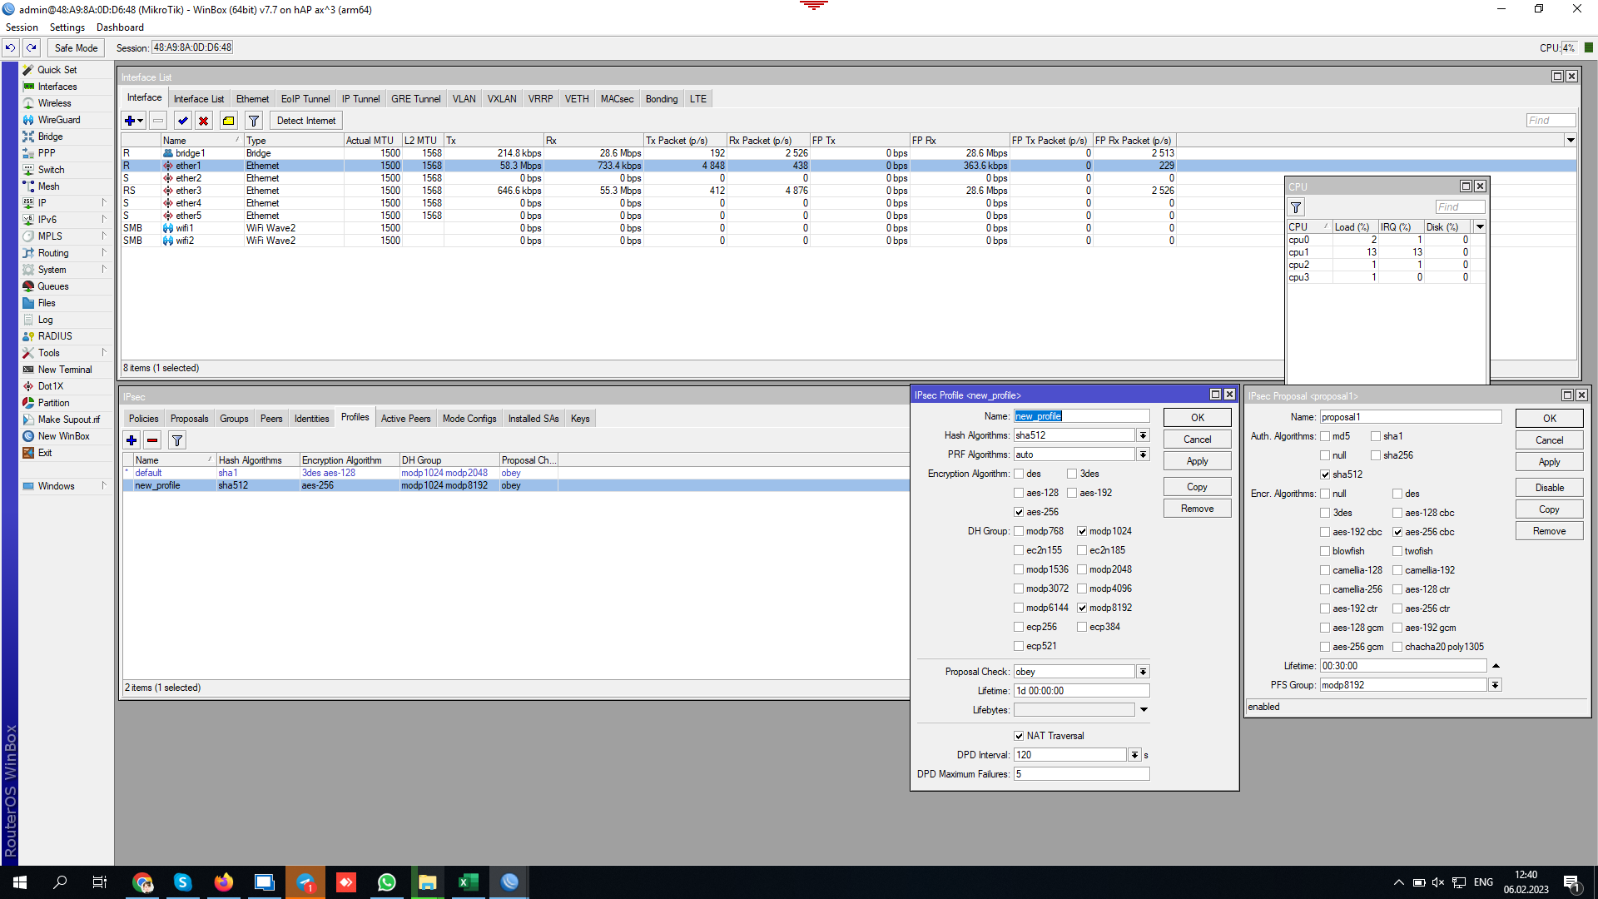The height and width of the screenshot is (899, 1598).
Task: Open Partition in the sidebar
Action: click(x=53, y=403)
